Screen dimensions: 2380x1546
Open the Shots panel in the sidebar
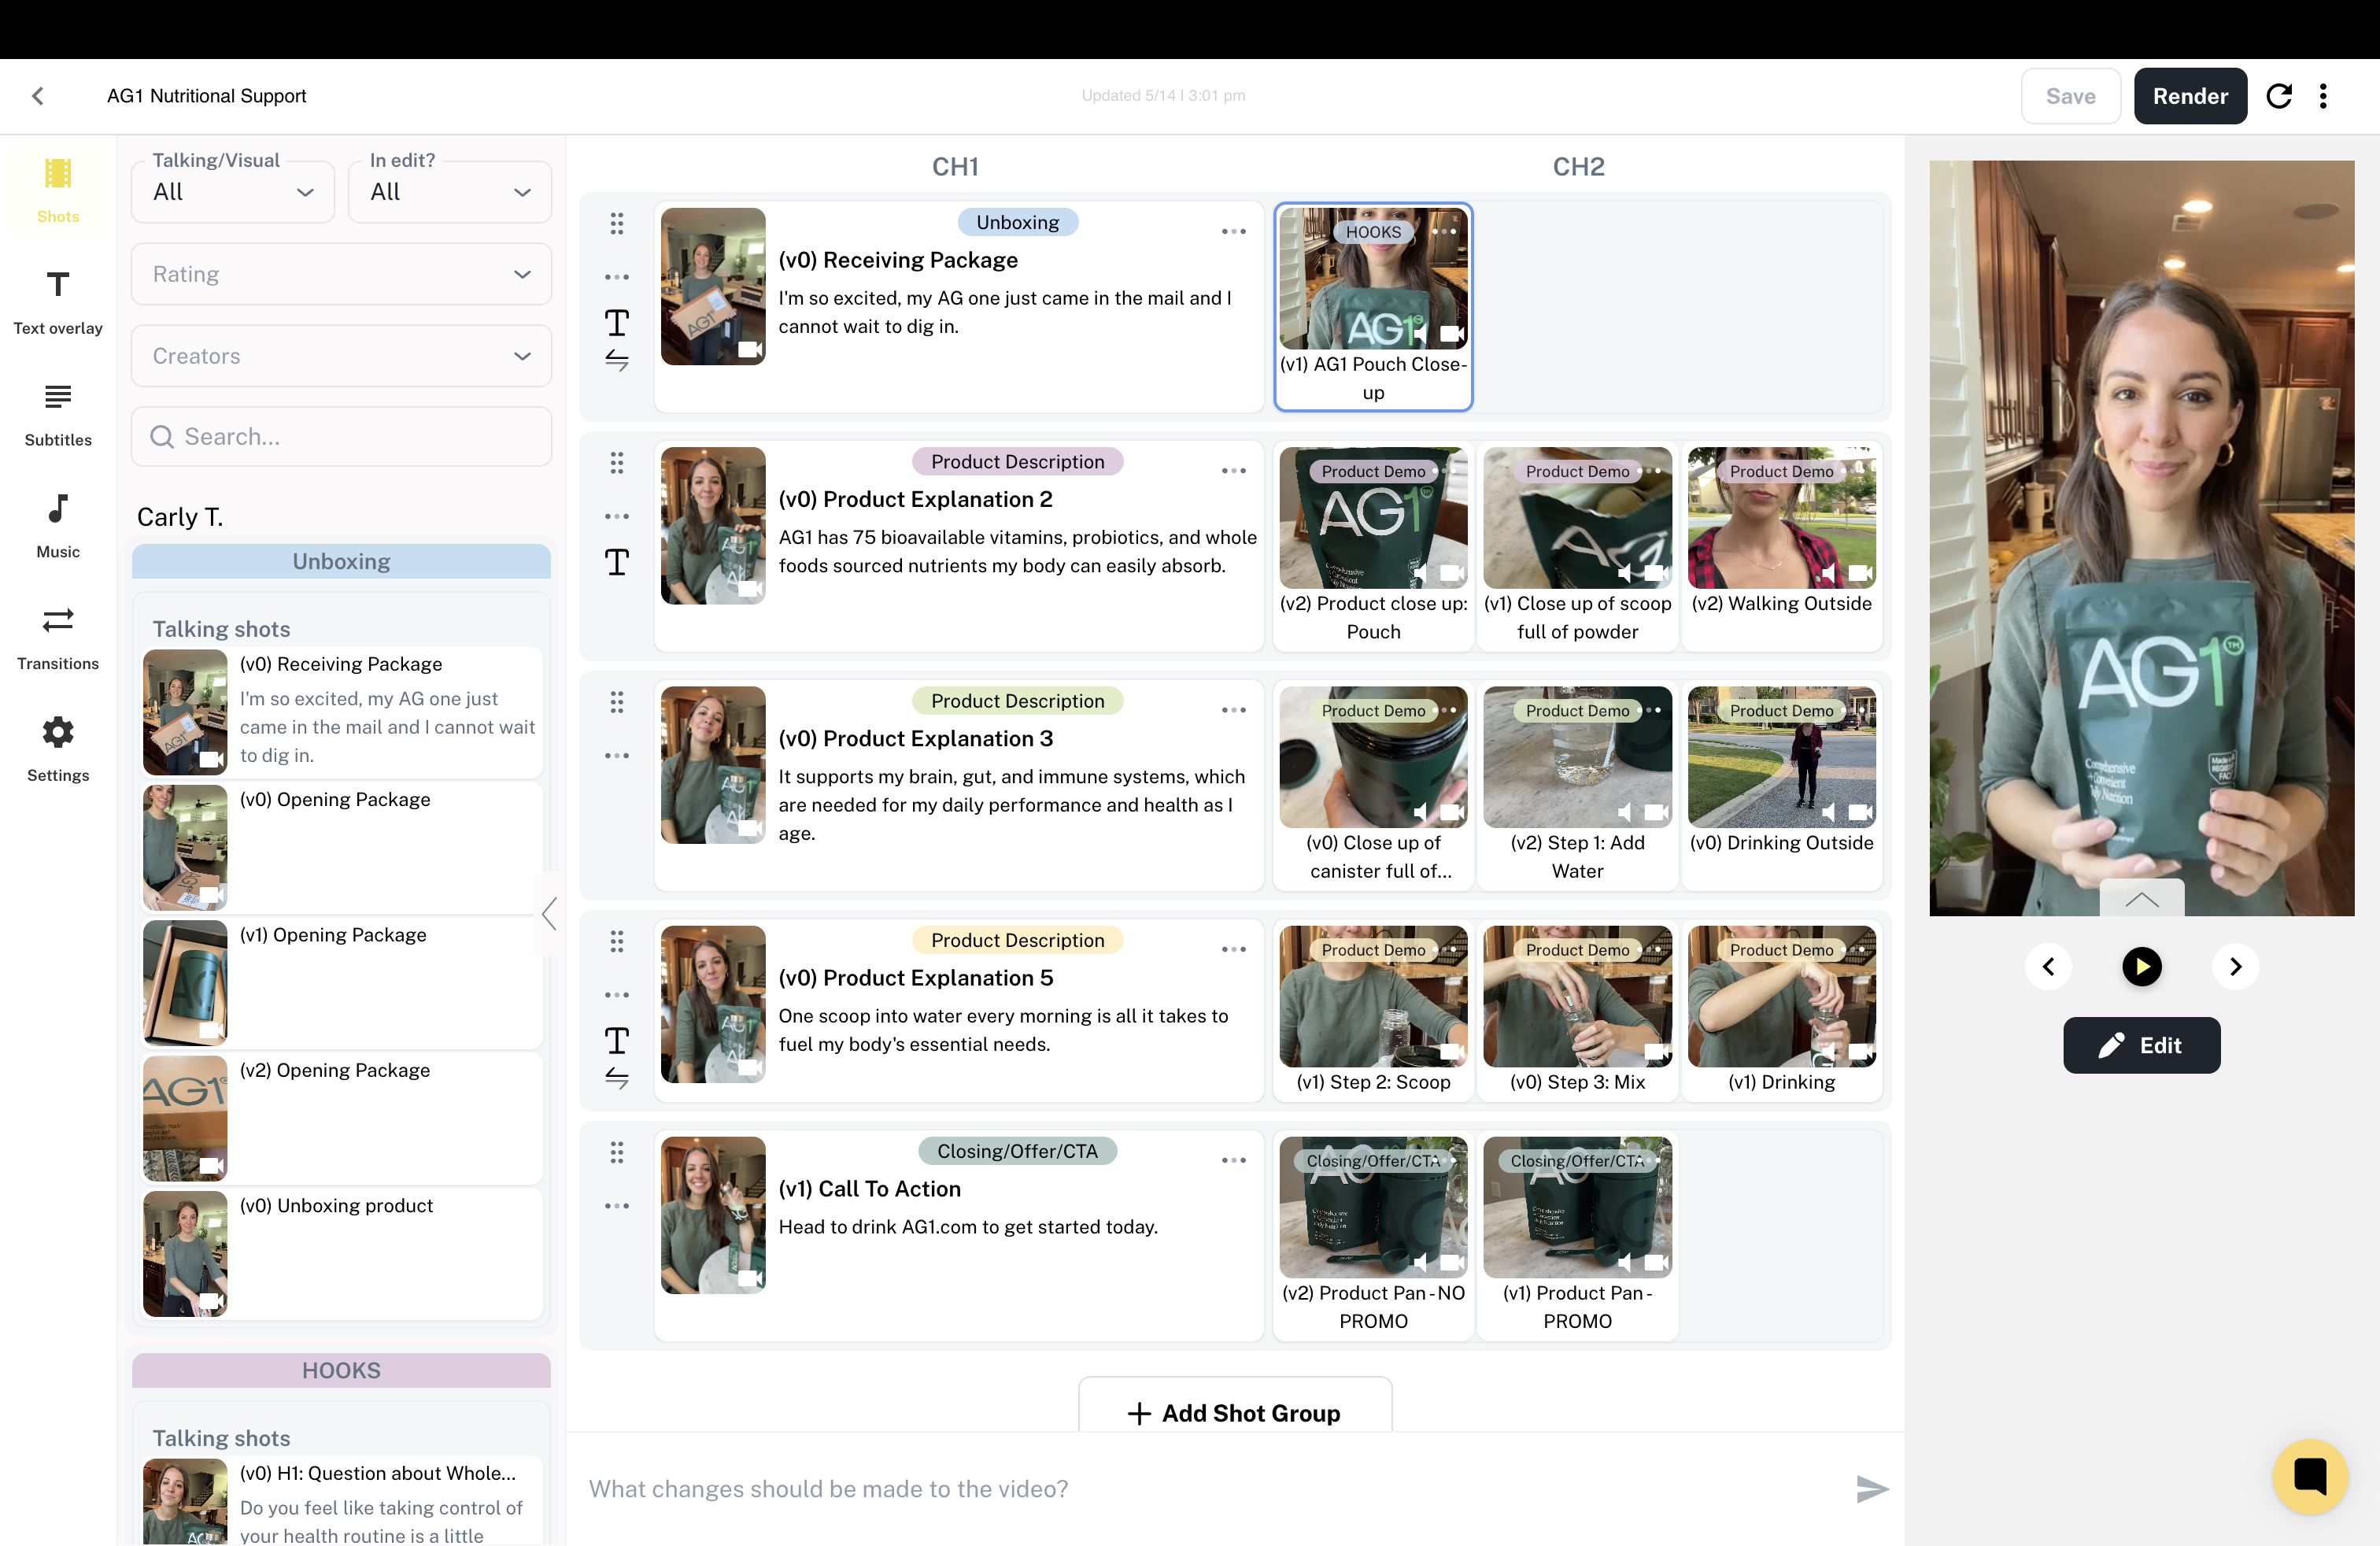tap(58, 190)
